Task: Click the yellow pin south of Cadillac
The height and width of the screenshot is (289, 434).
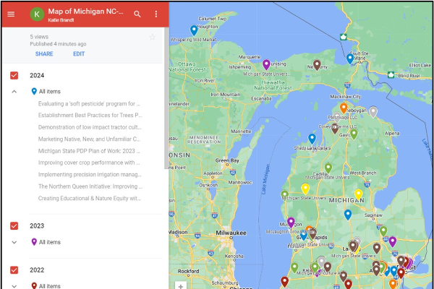Action: [x=305, y=189]
